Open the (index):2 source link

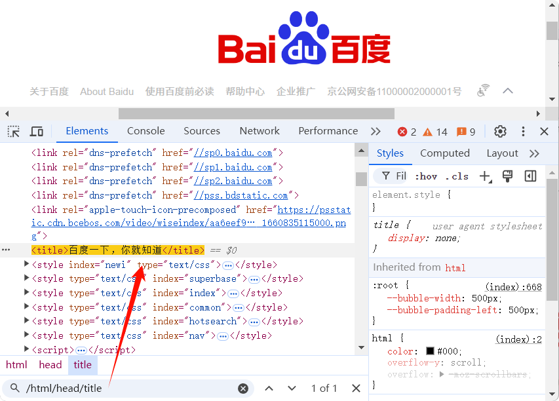518,339
